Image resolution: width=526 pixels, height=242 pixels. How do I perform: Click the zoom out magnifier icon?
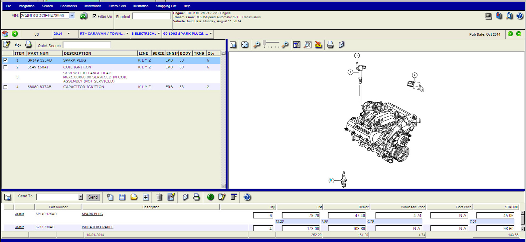[x=256, y=45]
